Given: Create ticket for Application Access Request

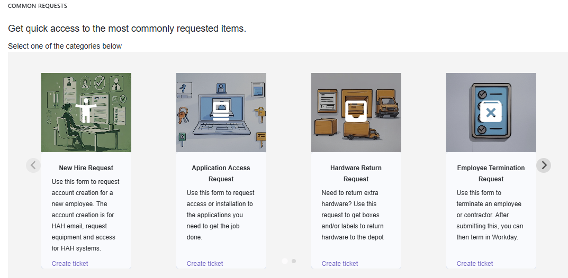Looking at the screenshot, I should click(205, 264).
